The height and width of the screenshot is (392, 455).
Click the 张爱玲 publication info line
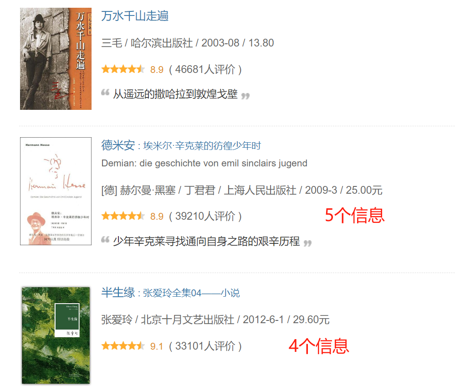click(215, 320)
